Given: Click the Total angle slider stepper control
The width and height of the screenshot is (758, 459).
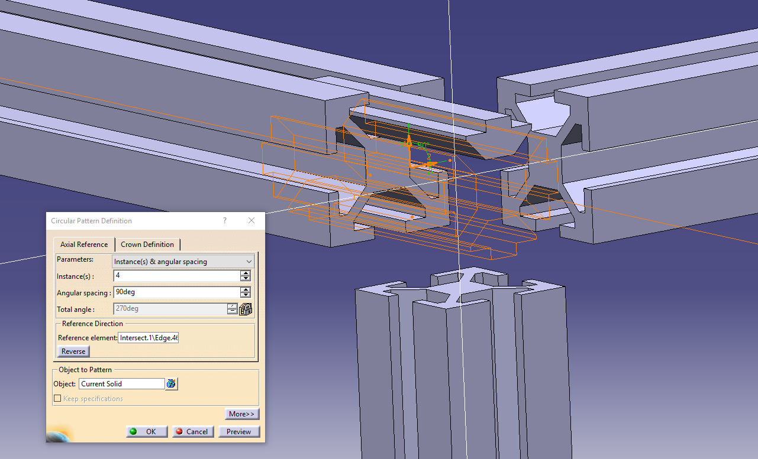Looking at the screenshot, I should (x=232, y=308).
